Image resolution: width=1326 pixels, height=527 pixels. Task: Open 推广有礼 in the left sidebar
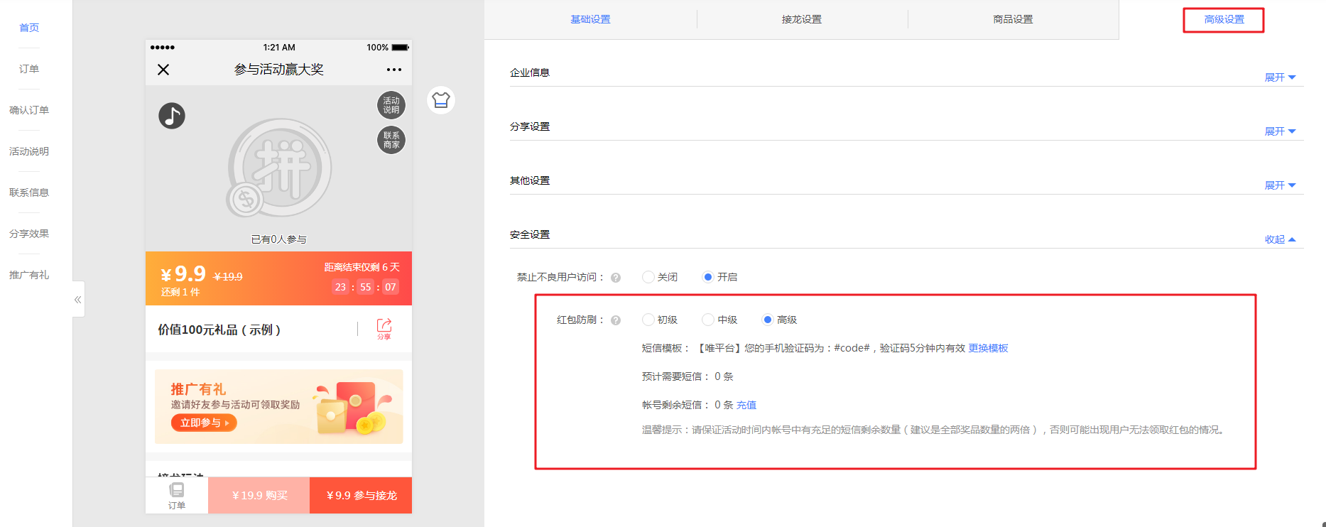29,275
